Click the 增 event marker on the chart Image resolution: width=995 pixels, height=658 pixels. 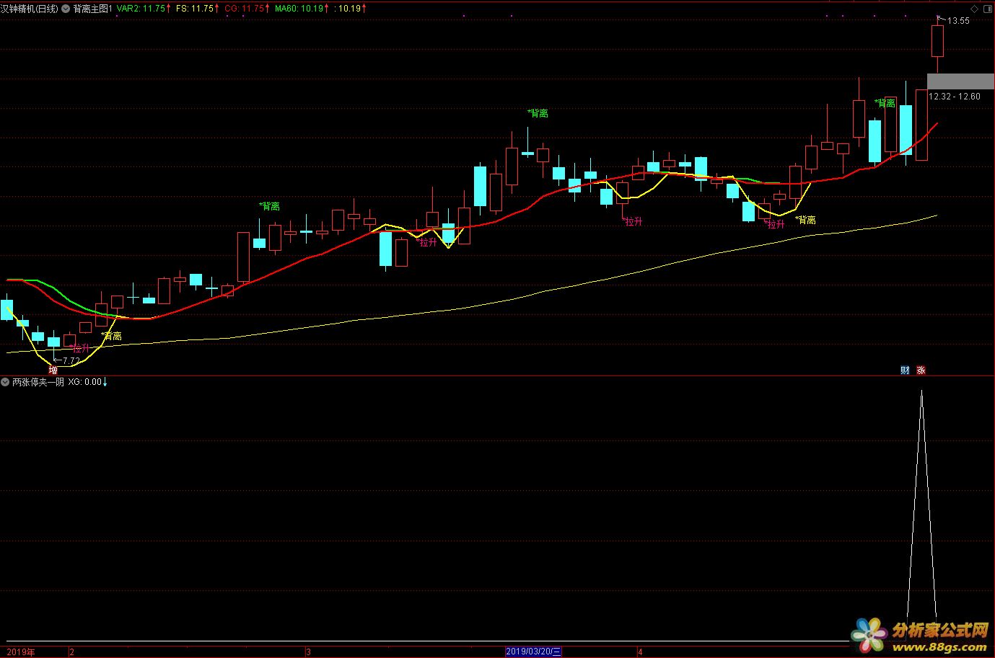[53, 370]
